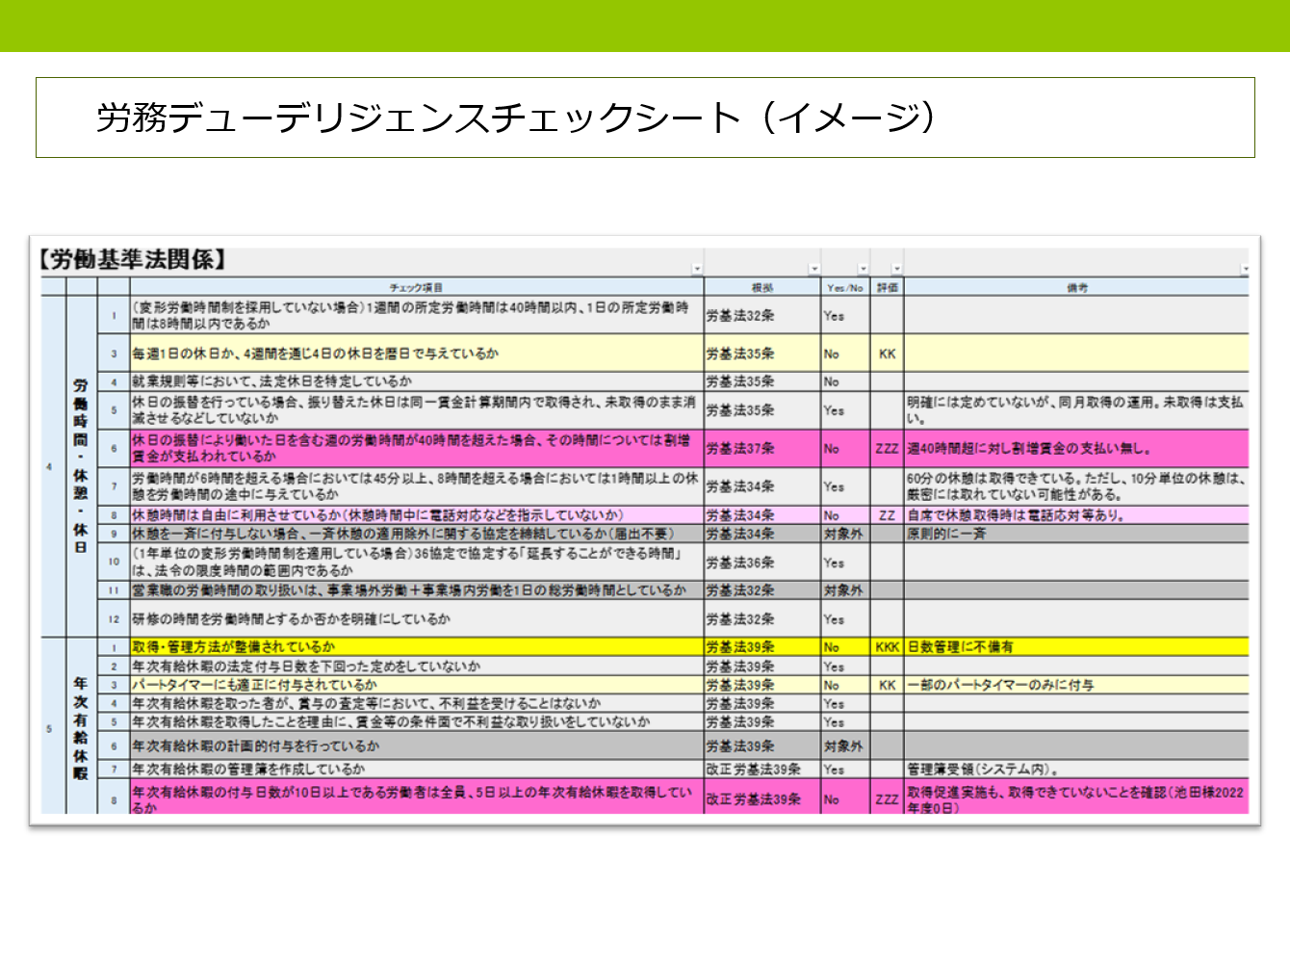Click remark 管理簿受領（システム内）
Screen dimensions: 1290x968
(x=1076, y=770)
